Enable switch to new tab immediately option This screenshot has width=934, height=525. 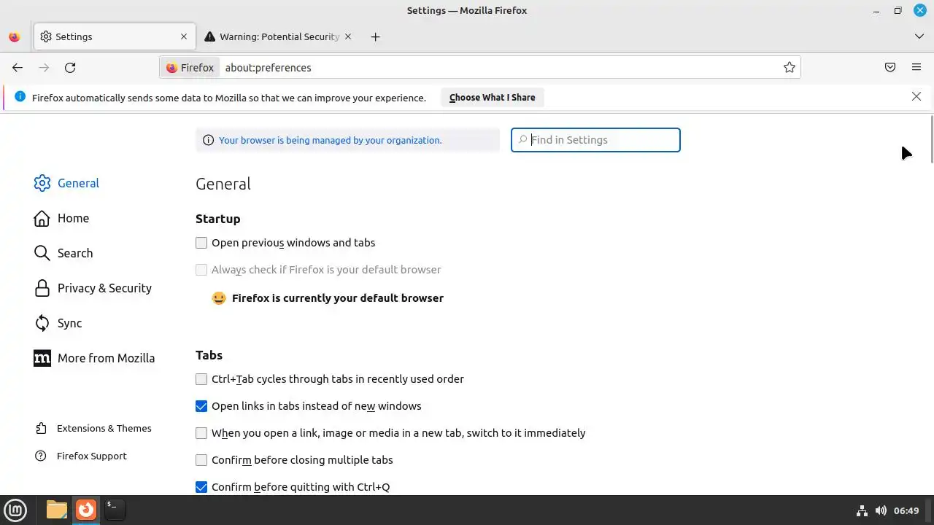(x=201, y=433)
